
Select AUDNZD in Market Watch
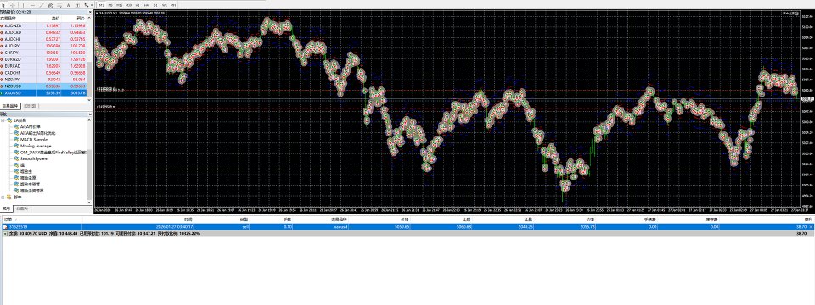pos(43,25)
